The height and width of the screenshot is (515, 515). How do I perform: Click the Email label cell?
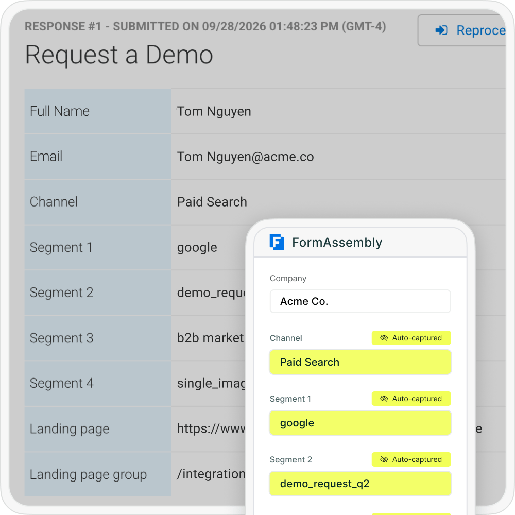(98, 157)
